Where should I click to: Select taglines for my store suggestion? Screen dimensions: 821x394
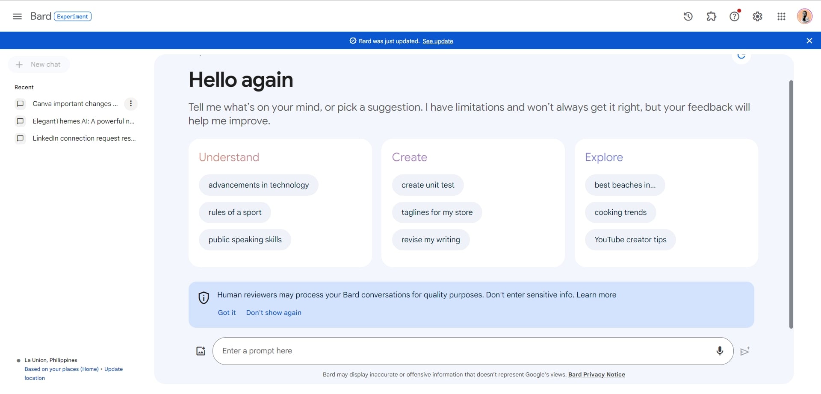pos(437,212)
